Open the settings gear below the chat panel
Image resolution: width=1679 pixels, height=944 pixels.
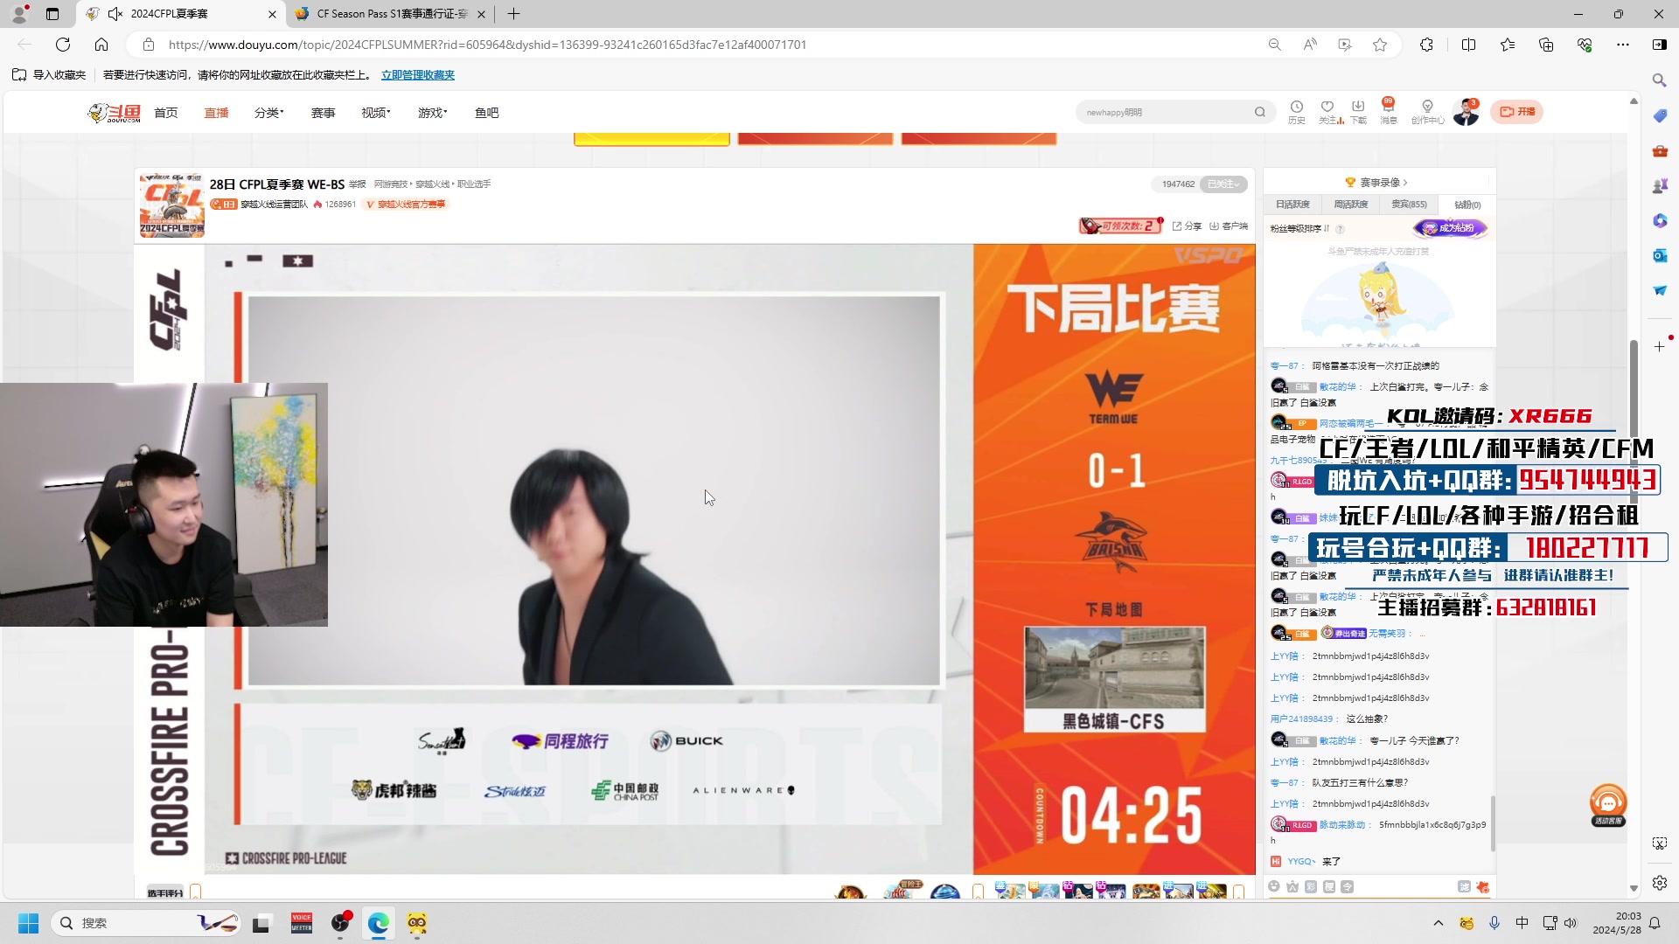1660,884
